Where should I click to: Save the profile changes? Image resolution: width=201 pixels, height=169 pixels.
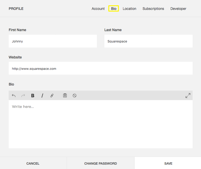tap(168, 163)
